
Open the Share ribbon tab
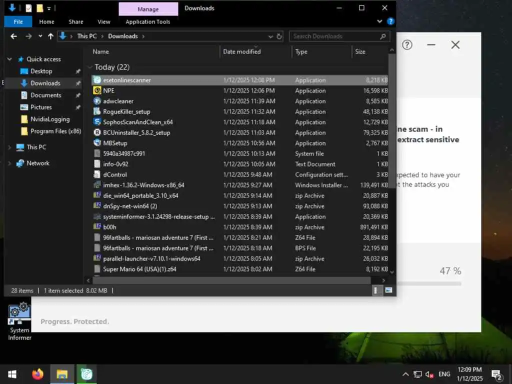pyautogui.click(x=76, y=22)
